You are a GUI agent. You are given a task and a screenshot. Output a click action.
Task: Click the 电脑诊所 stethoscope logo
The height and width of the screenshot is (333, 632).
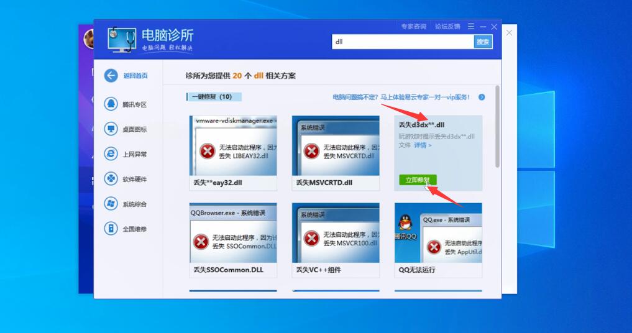pyautogui.click(x=122, y=40)
